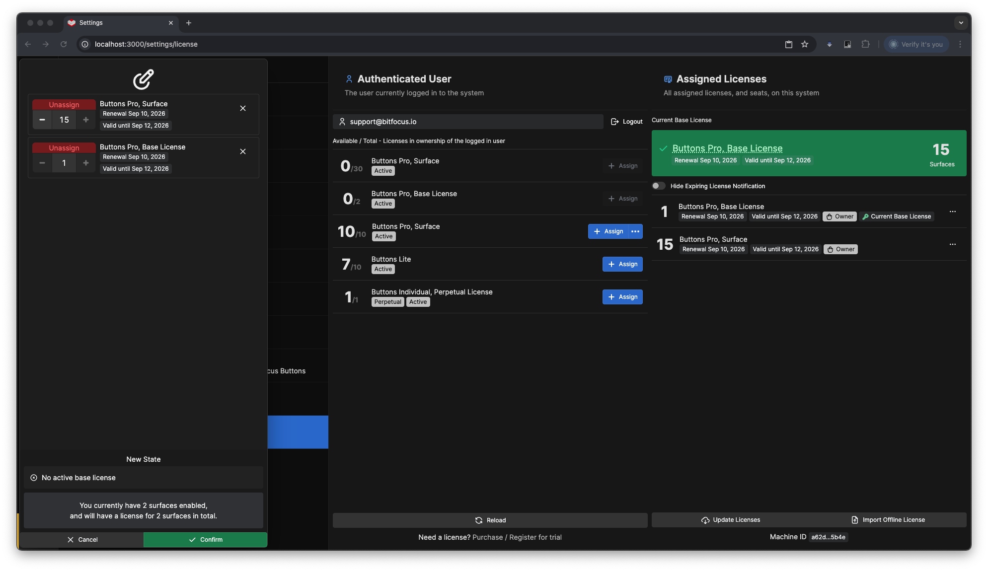
Task: Bookmark this page with star icon
Action: coord(805,44)
